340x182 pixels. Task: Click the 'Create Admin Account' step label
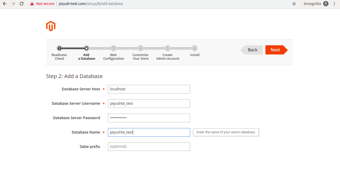pyautogui.click(x=168, y=57)
